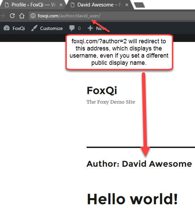Open the Hello world! post title
This screenshot has width=195, height=208.
(x=132, y=199)
